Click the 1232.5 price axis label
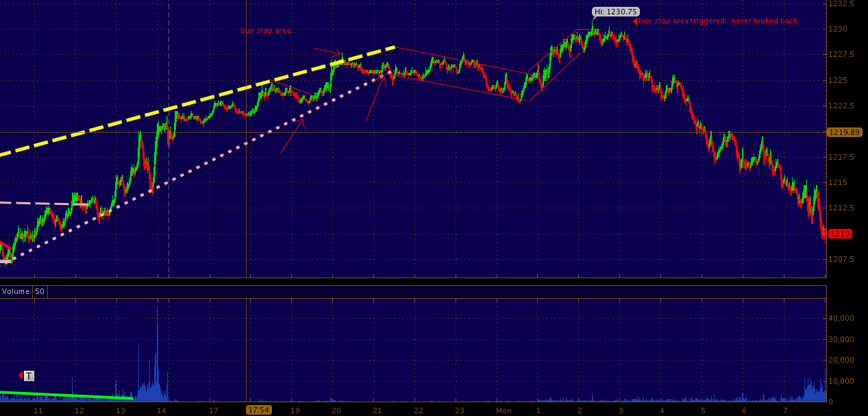 tap(841, 3)
